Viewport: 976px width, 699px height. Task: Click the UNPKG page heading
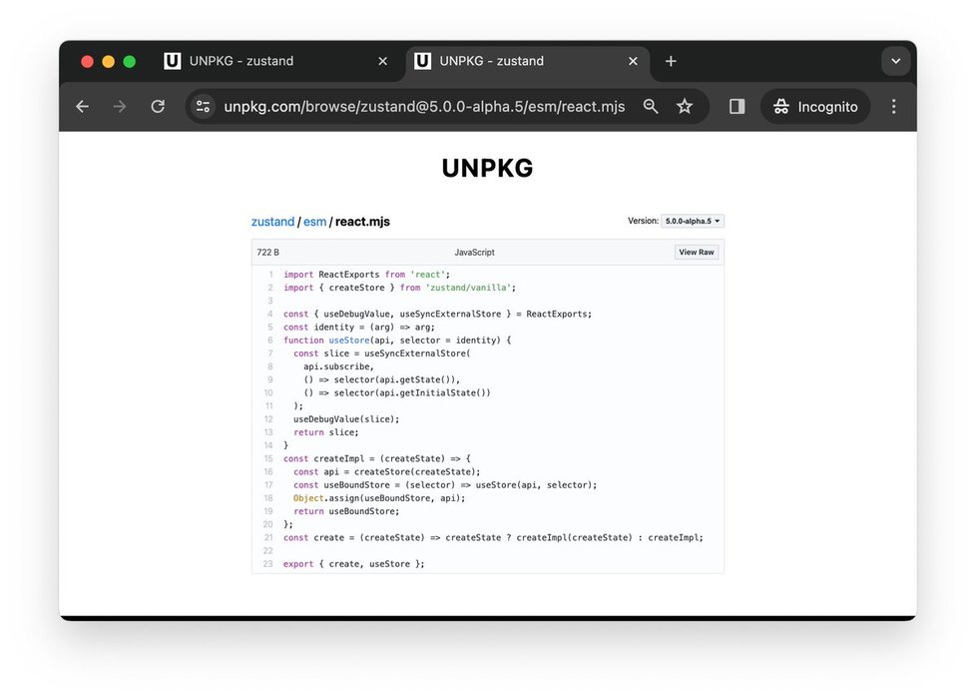(x=487, y=168)
